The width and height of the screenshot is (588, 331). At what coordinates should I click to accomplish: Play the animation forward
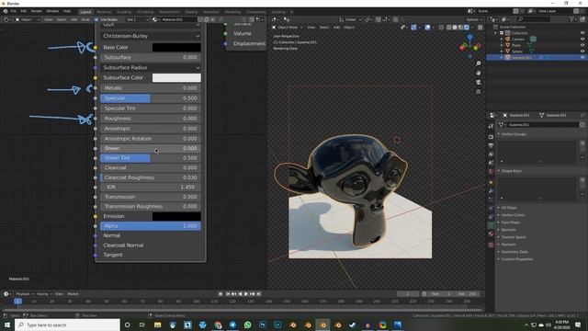[x=246, y=294]
